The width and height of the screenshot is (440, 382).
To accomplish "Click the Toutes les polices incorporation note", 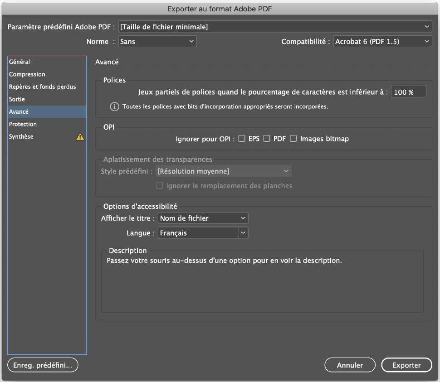I will pos(225,106).
